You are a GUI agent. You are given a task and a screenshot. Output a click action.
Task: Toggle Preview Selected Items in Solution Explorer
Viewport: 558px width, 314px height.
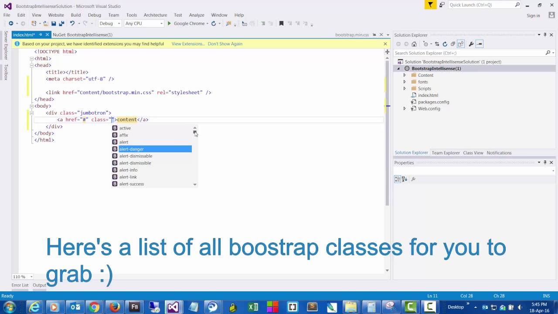pos(480,44)
